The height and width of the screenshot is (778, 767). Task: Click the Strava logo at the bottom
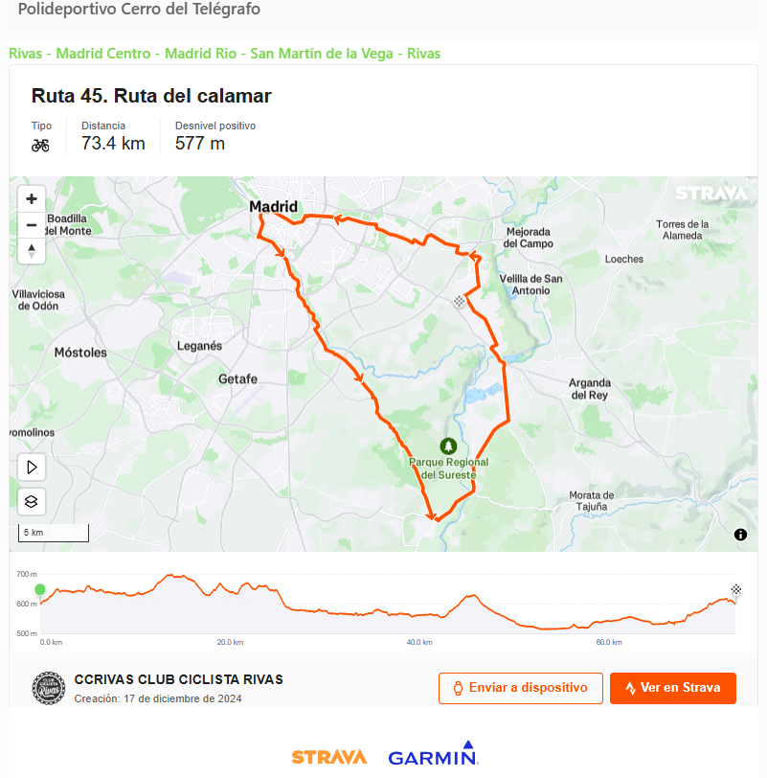click(x=328, y=757)
